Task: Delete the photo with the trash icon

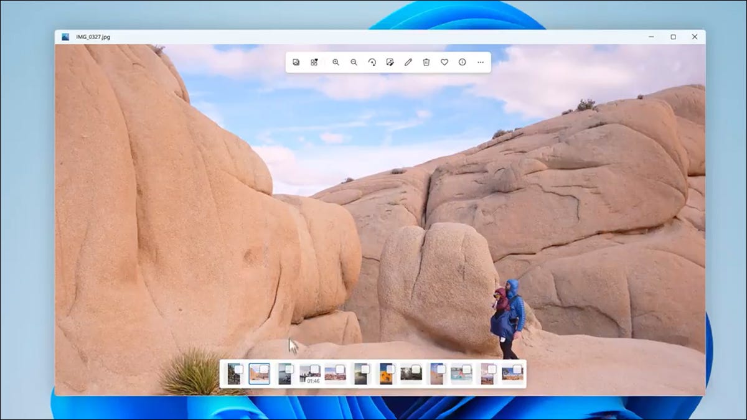Action: tap(426, 62)
